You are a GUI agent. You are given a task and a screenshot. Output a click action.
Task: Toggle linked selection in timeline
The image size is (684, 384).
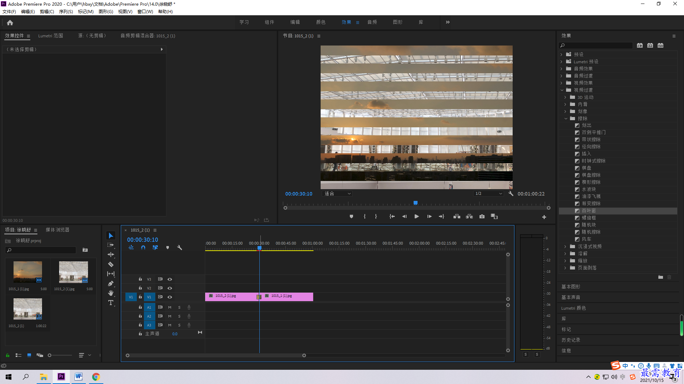pyautogui.click(x=155, y=247)
